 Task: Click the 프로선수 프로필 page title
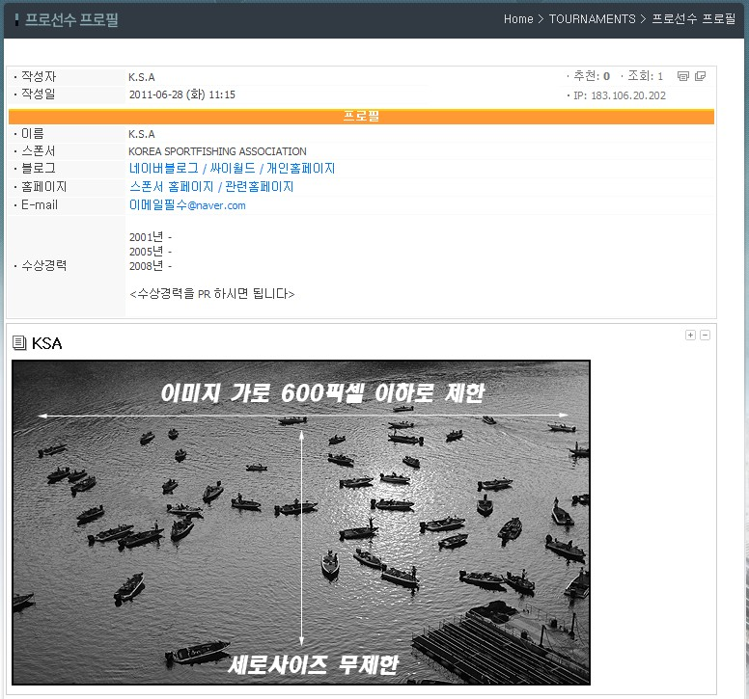(x=71, y=19)
